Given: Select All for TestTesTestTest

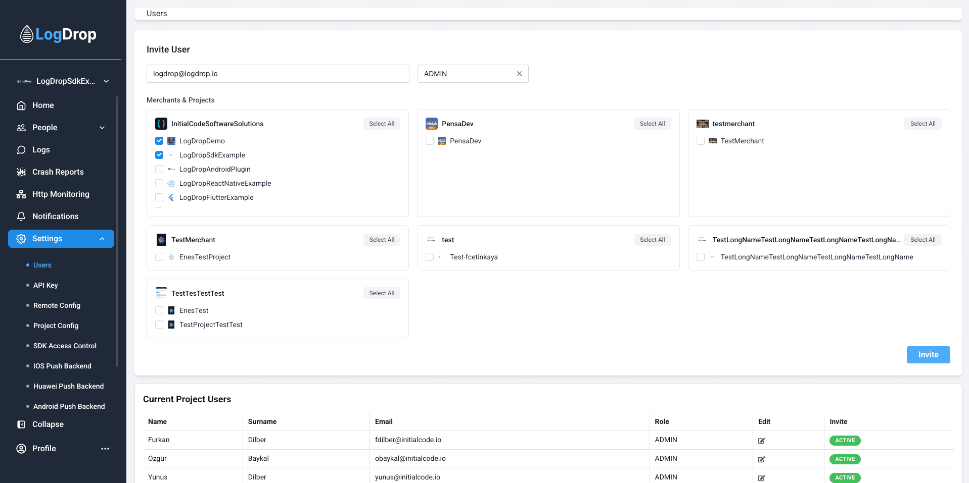Looking at the screenshot, I should coord(382,293).
